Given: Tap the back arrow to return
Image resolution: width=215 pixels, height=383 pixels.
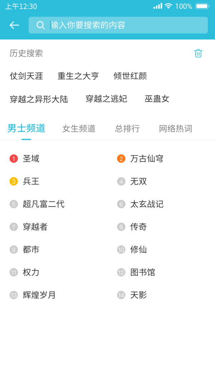Looking at the screenshot, I should click(14, 25).
